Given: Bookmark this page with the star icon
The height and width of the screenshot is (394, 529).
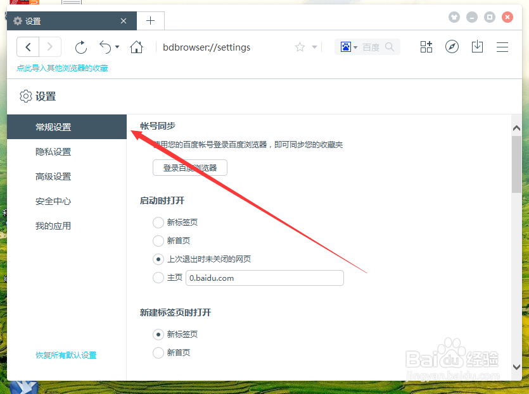Looking at the screenshot, I should point(300,47).
